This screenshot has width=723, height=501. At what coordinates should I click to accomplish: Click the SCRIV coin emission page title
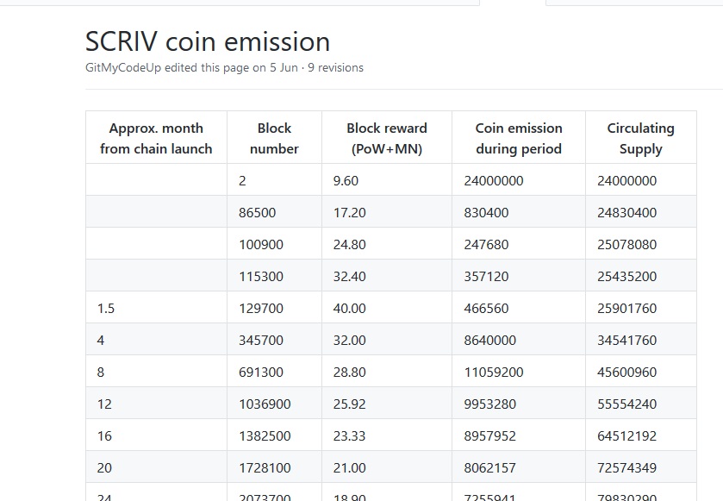coord(207,41)
